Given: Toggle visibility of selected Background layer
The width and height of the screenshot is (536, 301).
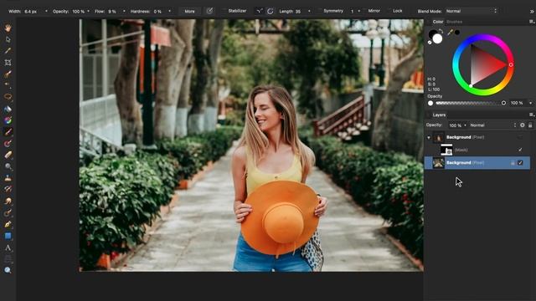Looking at the screenshot, I should (520, 163).
